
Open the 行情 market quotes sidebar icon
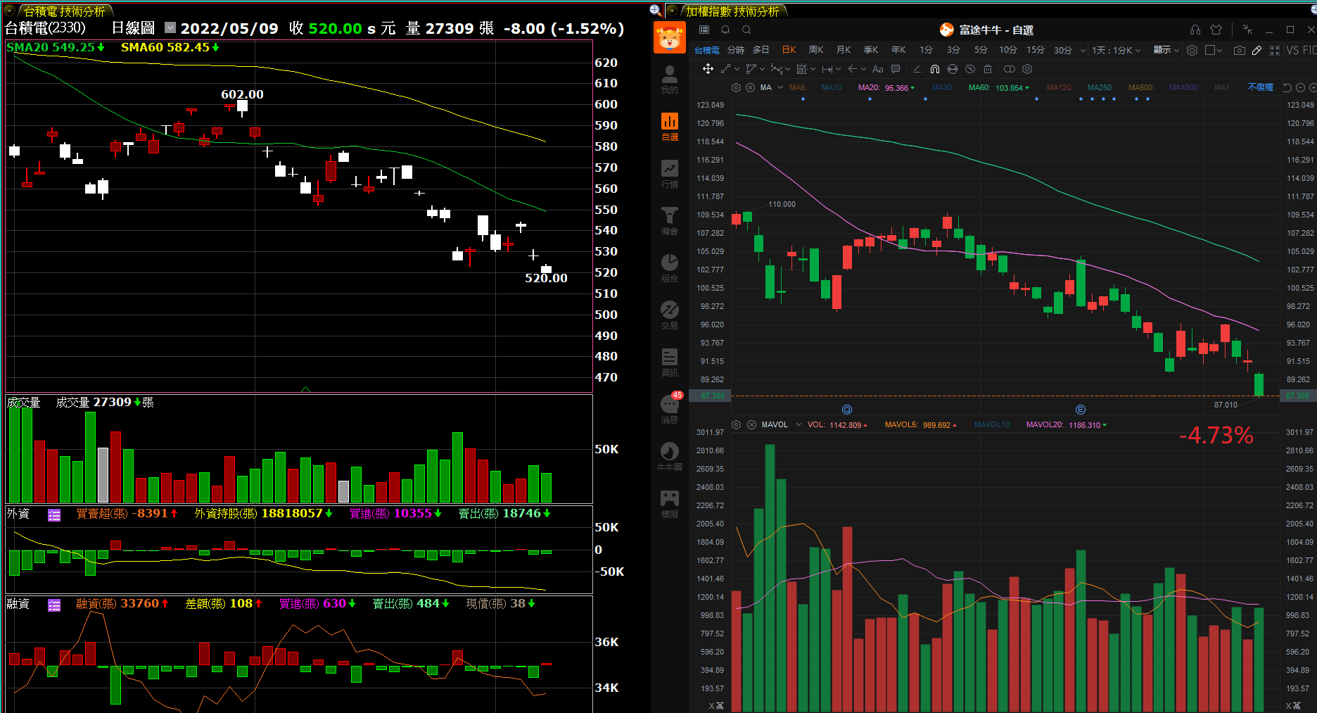[x=669, y=174]
